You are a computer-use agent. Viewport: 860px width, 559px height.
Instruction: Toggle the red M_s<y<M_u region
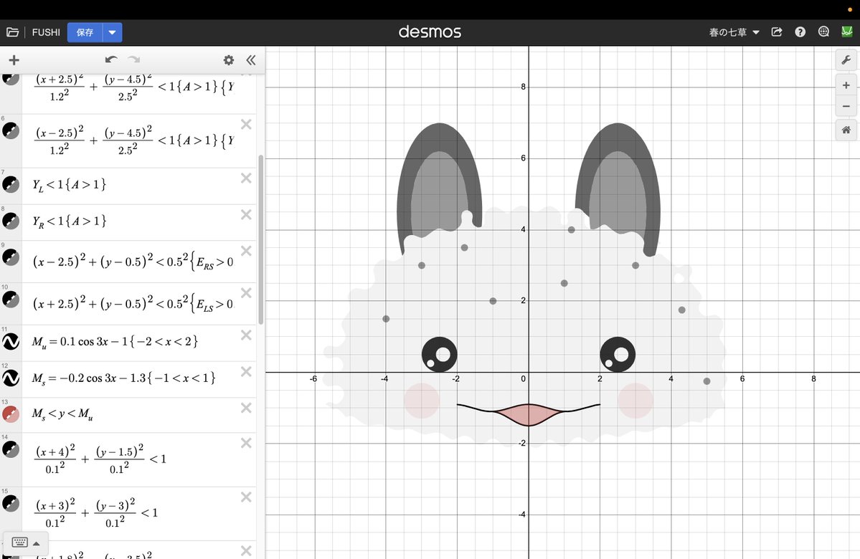11,414
